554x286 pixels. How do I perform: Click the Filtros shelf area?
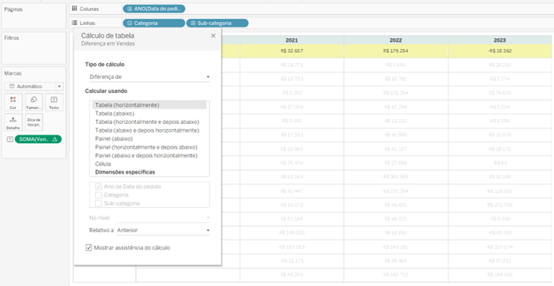pyautogui.click(x=34, y=48)
